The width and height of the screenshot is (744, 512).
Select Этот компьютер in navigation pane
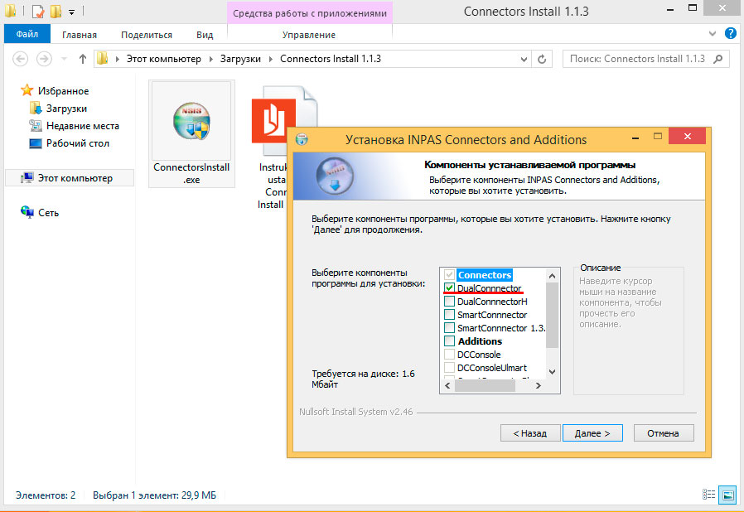point(75,178)
